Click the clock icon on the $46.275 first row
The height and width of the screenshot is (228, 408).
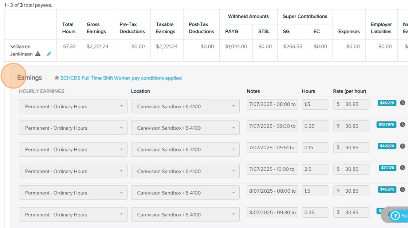tap(403, 103)
